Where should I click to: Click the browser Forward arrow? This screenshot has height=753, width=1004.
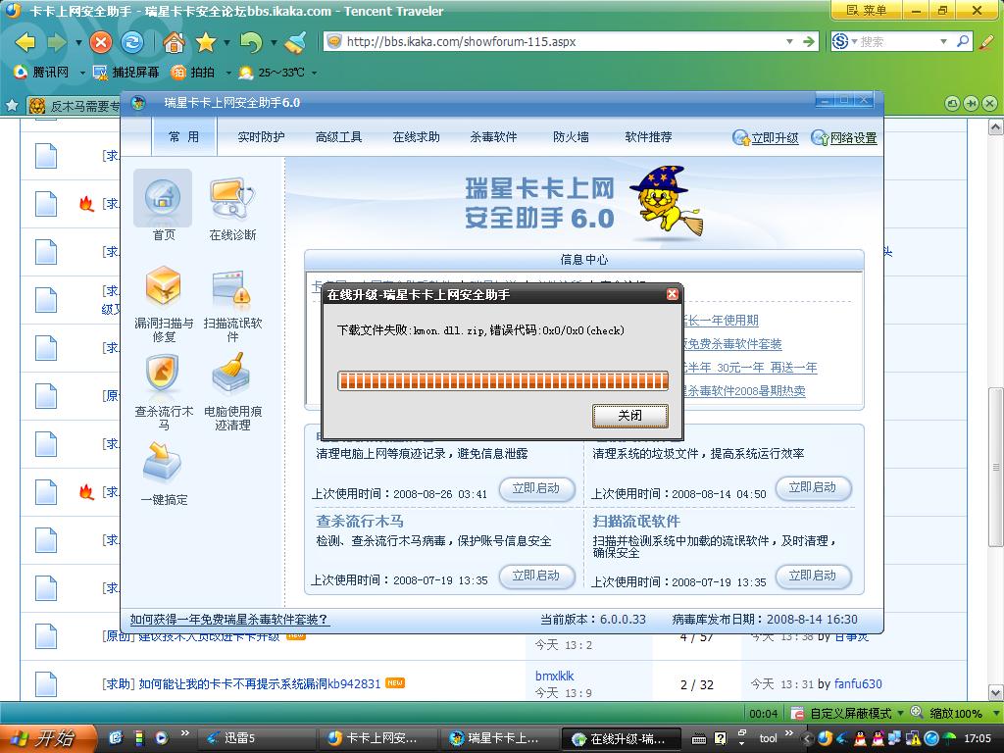pyautogui.click(x=56, y=43)
